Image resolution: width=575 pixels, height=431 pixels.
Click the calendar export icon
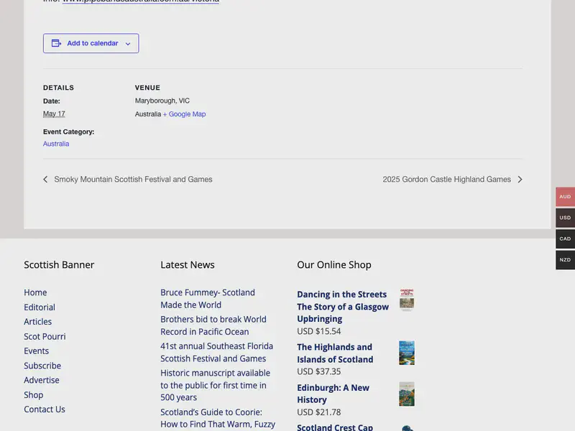56,43
